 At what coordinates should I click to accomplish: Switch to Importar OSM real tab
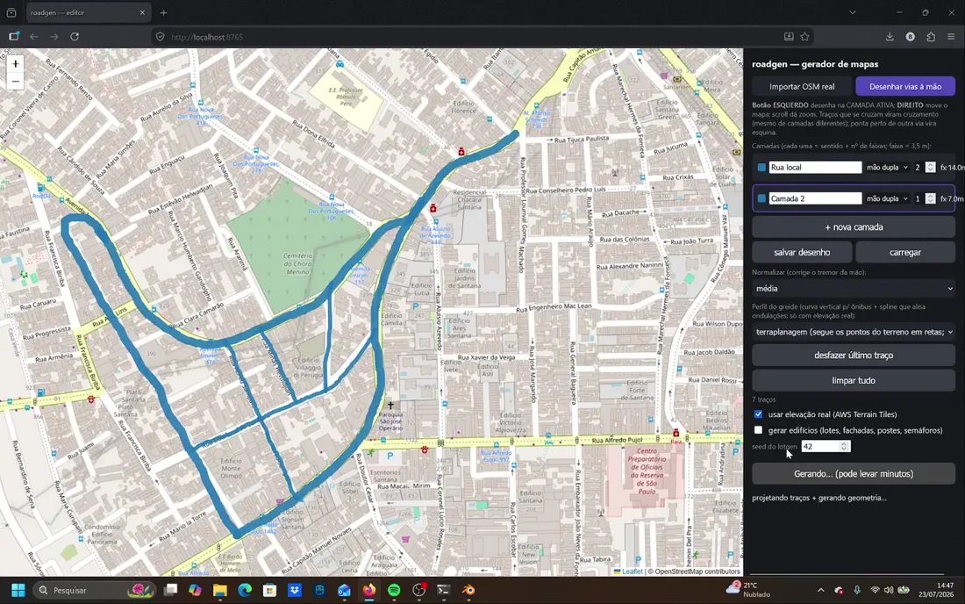tap(802, 86)
